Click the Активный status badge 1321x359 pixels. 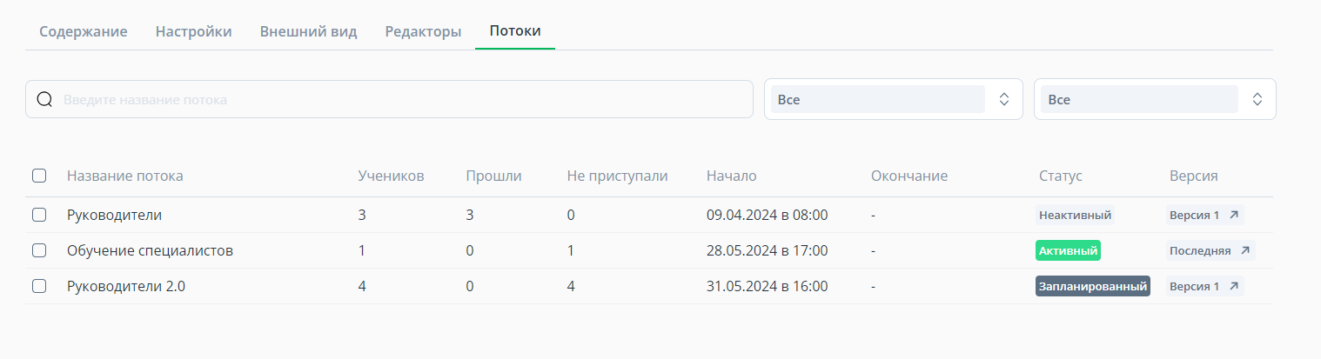pyautogui.click(x=1069, y=250)
